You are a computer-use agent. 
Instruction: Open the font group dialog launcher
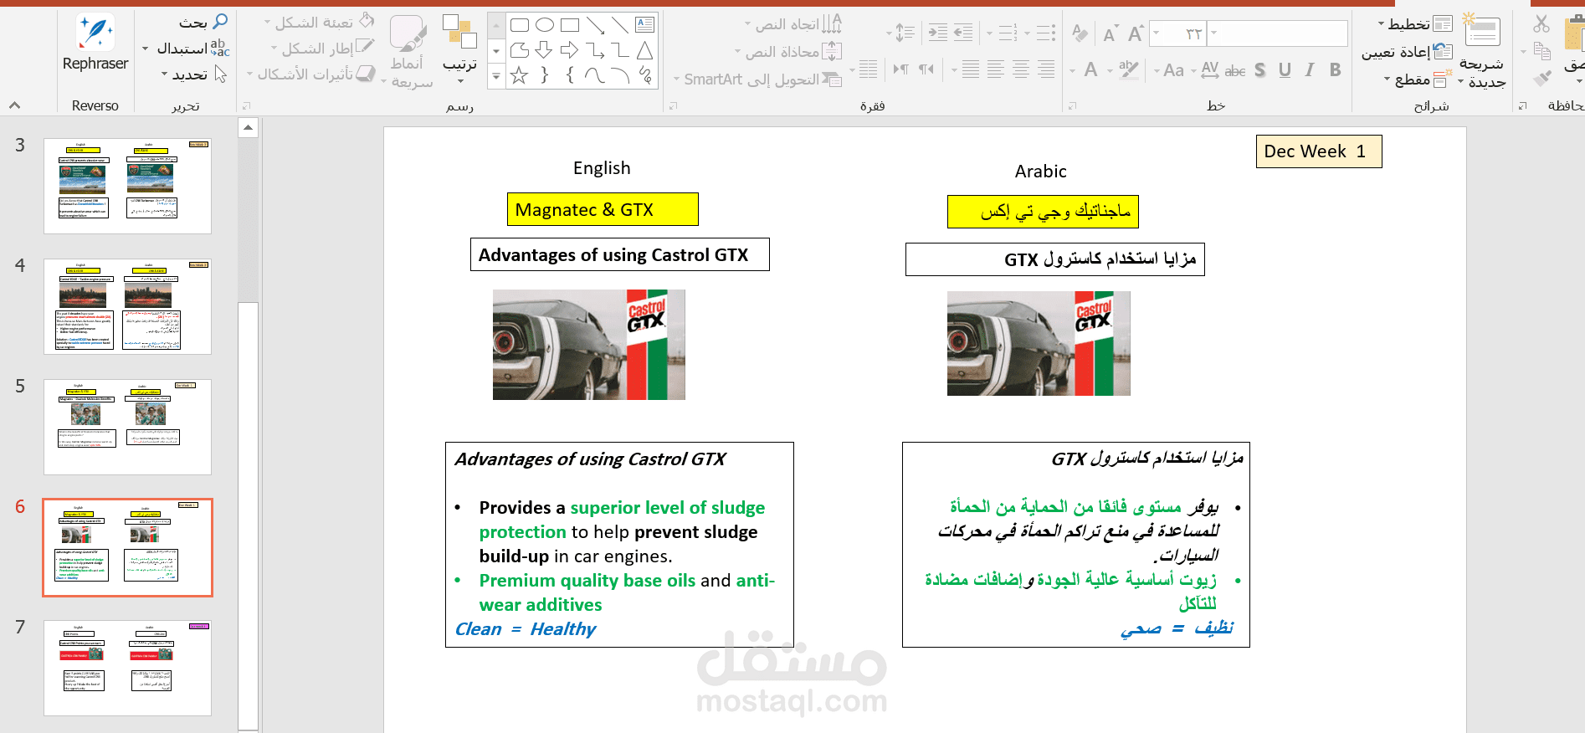point(1072,105)
